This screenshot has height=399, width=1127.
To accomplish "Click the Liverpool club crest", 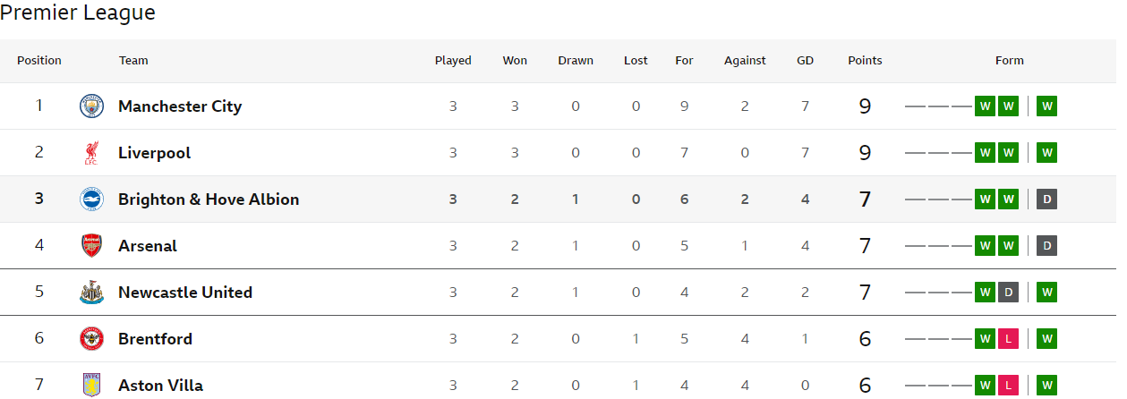I will pos(91,153).
